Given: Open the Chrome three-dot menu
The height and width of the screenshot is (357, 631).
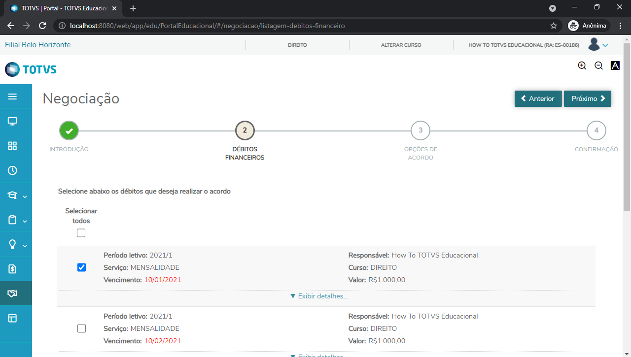Looking at the screenshot, I should 620,26.
